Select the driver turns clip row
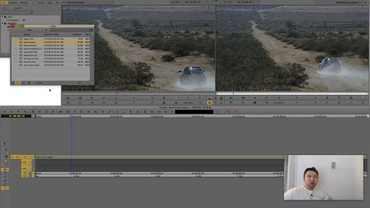The height and width of the screenshot is (208, 370). [x=51, y=62]
